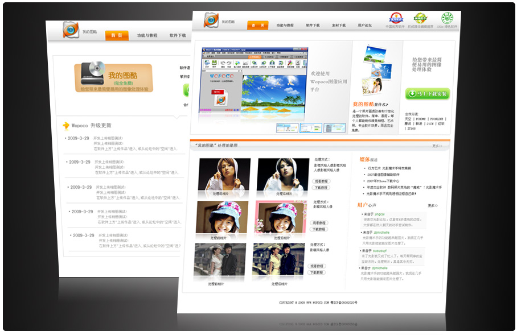
Task: Click 下载教程 beside the couple photos
Action: pos(317,273)
